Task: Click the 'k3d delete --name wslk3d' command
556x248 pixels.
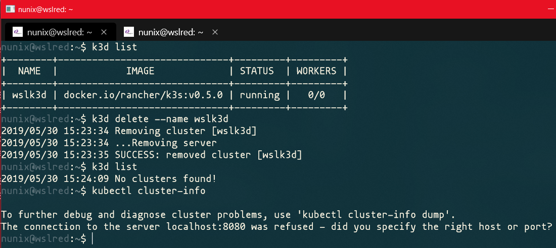Action: coord(161,119)
